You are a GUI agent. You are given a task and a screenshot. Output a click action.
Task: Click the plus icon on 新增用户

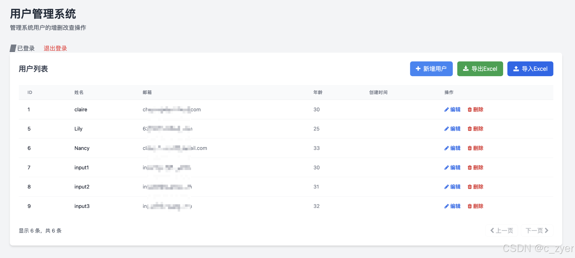[418, 69]
